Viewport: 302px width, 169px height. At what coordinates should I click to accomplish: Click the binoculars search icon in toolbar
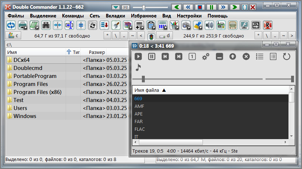[x=46, y=25]
